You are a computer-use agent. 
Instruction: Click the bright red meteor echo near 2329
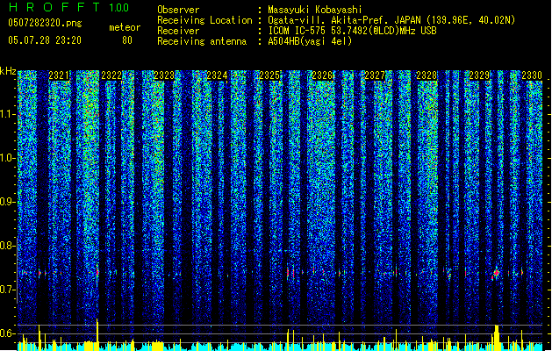497,273
